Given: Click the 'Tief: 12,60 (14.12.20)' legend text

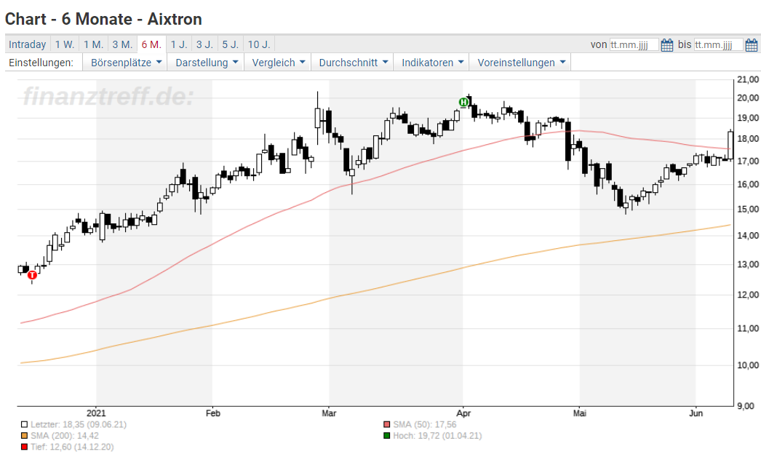Looking at the screenshot, I should 72,448.
